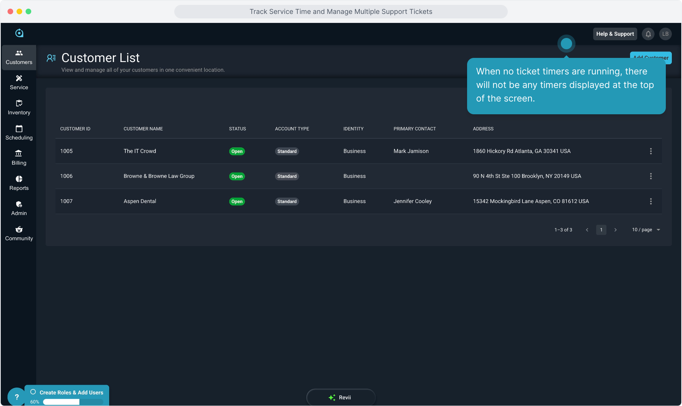The height and width of the screenshot is (406, 682).
Task: Click the 60% onboarding progress bar
Action: pos(73,402)
